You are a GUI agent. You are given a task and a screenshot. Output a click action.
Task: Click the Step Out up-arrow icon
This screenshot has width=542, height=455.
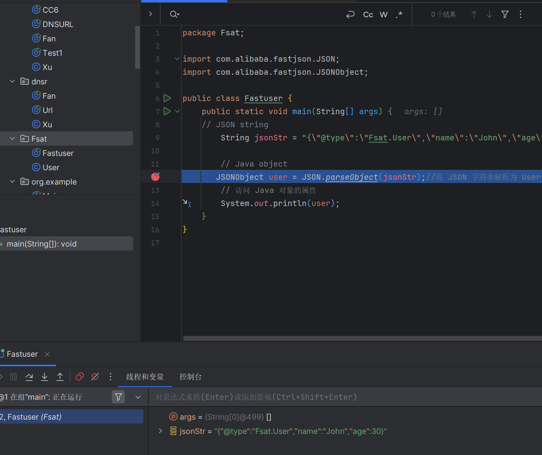tap(60, 377)
